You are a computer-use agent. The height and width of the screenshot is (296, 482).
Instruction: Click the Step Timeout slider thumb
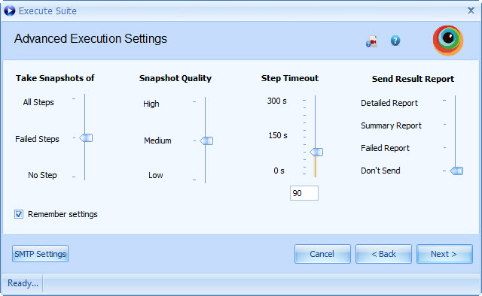pos(316,152)
